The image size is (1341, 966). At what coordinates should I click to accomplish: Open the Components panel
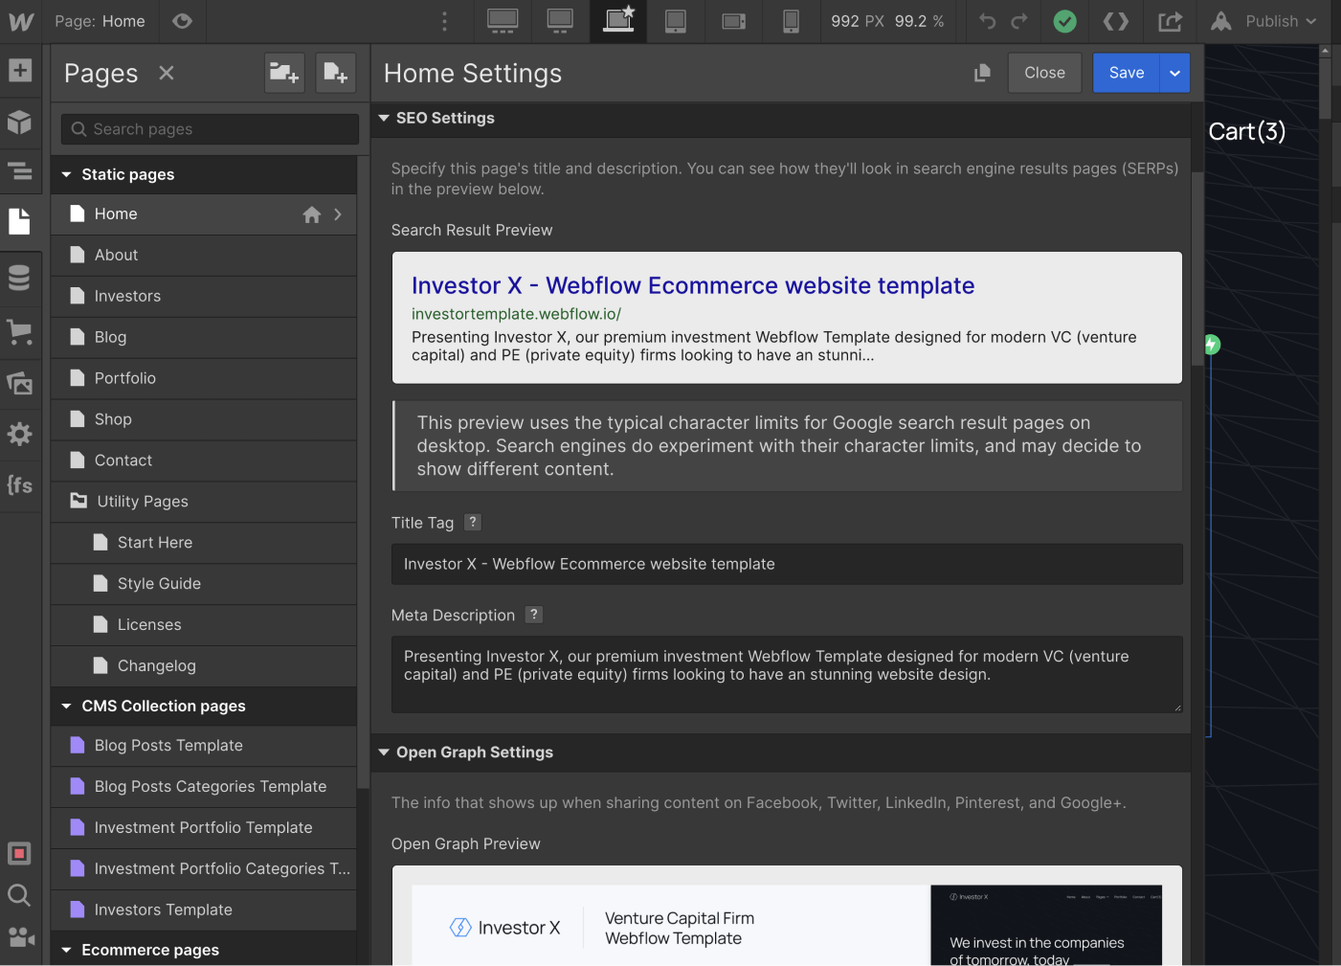pyautogui.click(x=21, y=123)
